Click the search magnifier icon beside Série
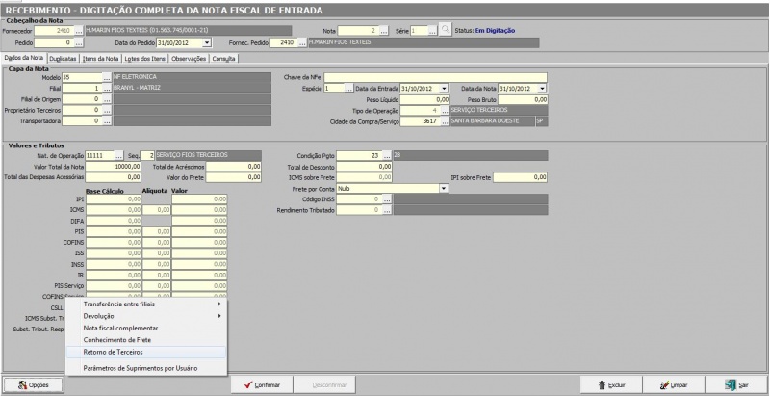This screenshot has width=770, height=396. 445,31
